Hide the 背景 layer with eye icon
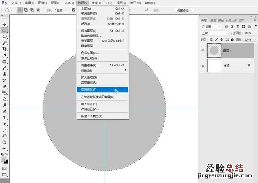The height and width of the screenshot is (183, 258). [x=203, y=66]
